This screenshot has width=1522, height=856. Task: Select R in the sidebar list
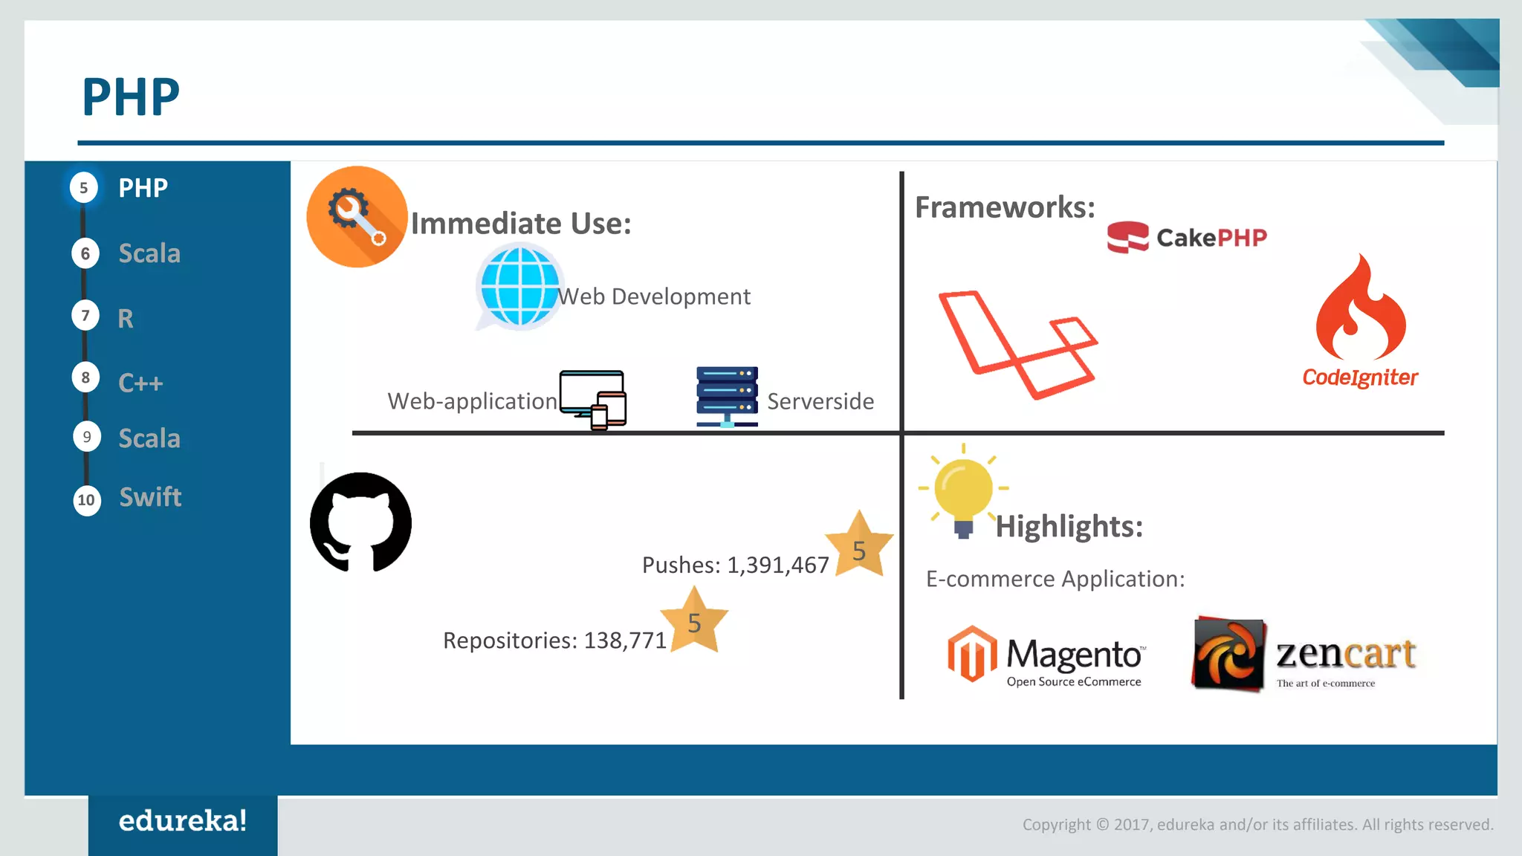[x=126, y=319]
